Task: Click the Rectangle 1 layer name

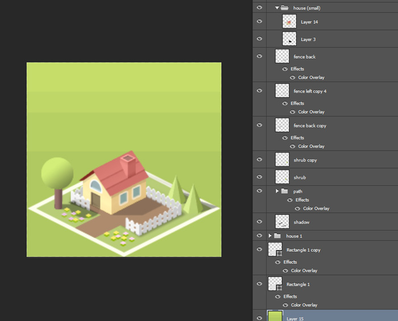Action: pyautogui.click(x=298, y=285)
